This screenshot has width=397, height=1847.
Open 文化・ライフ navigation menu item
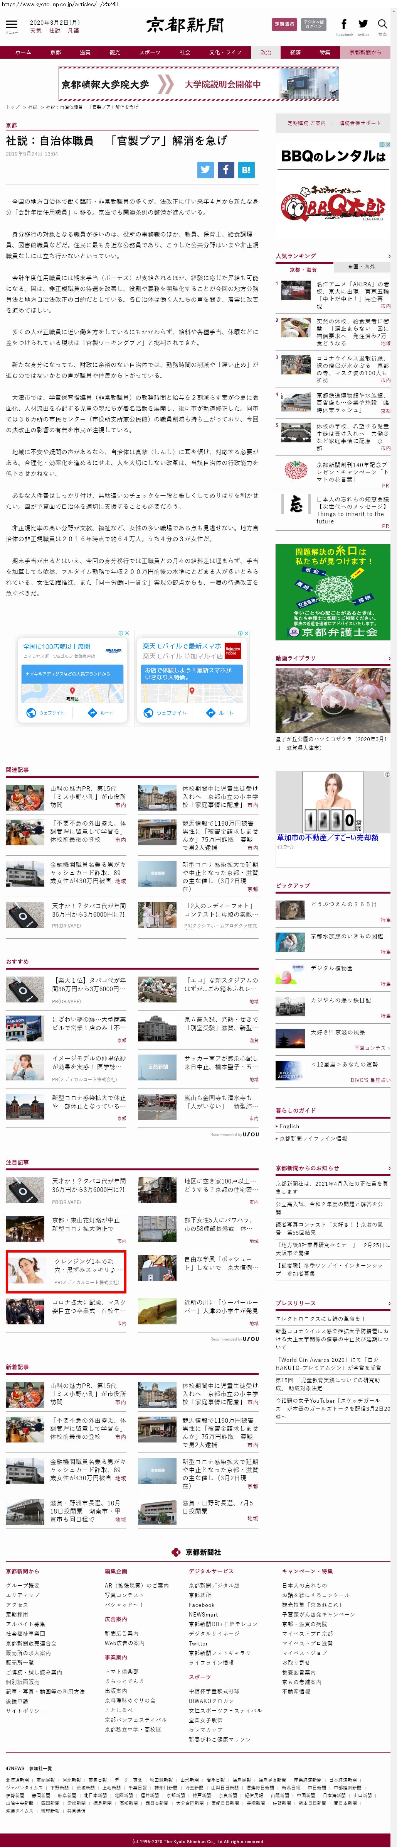(225, 52)
